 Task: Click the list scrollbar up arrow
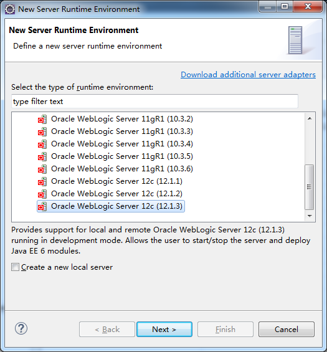310,118
